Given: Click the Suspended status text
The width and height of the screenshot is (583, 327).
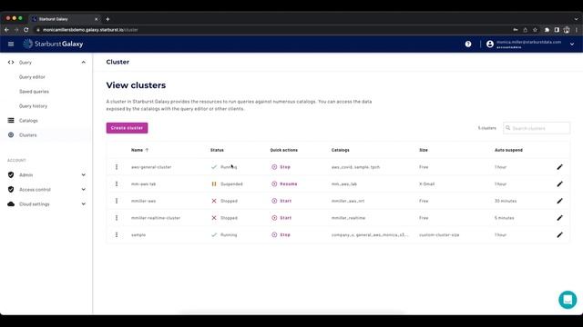Looking at the screenshot, I should [231, 183].
